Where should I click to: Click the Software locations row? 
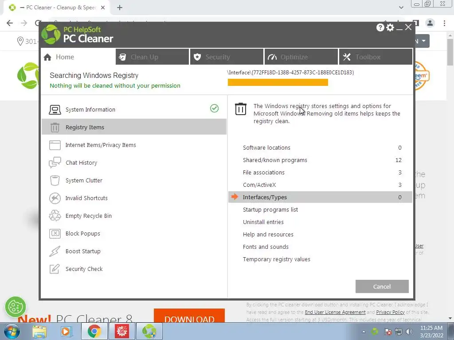320,147
